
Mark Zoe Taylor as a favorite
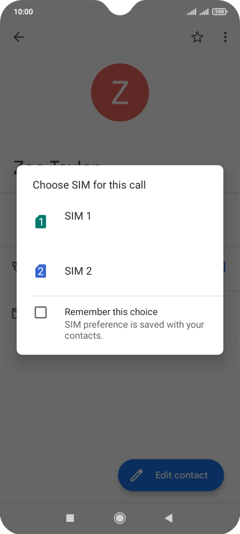pyautogui.click(x=197, y=37)
